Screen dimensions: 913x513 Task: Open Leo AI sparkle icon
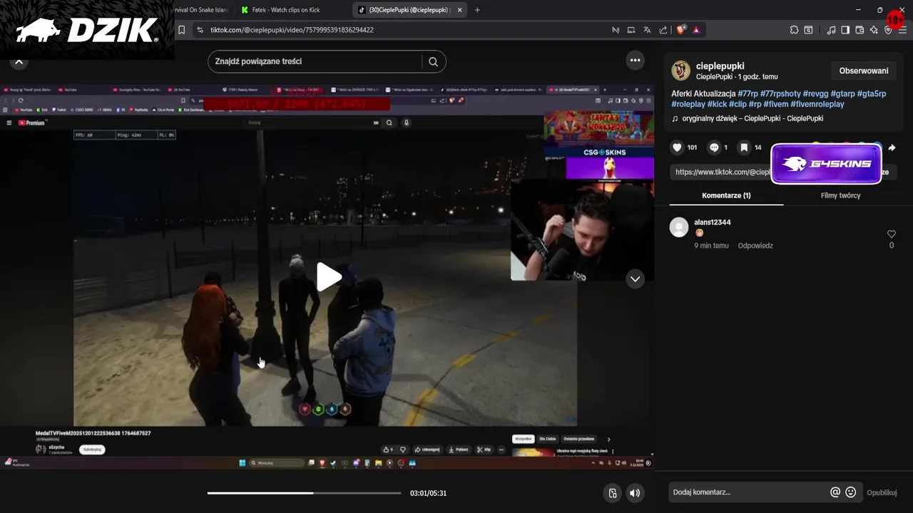tap(874, 30)
